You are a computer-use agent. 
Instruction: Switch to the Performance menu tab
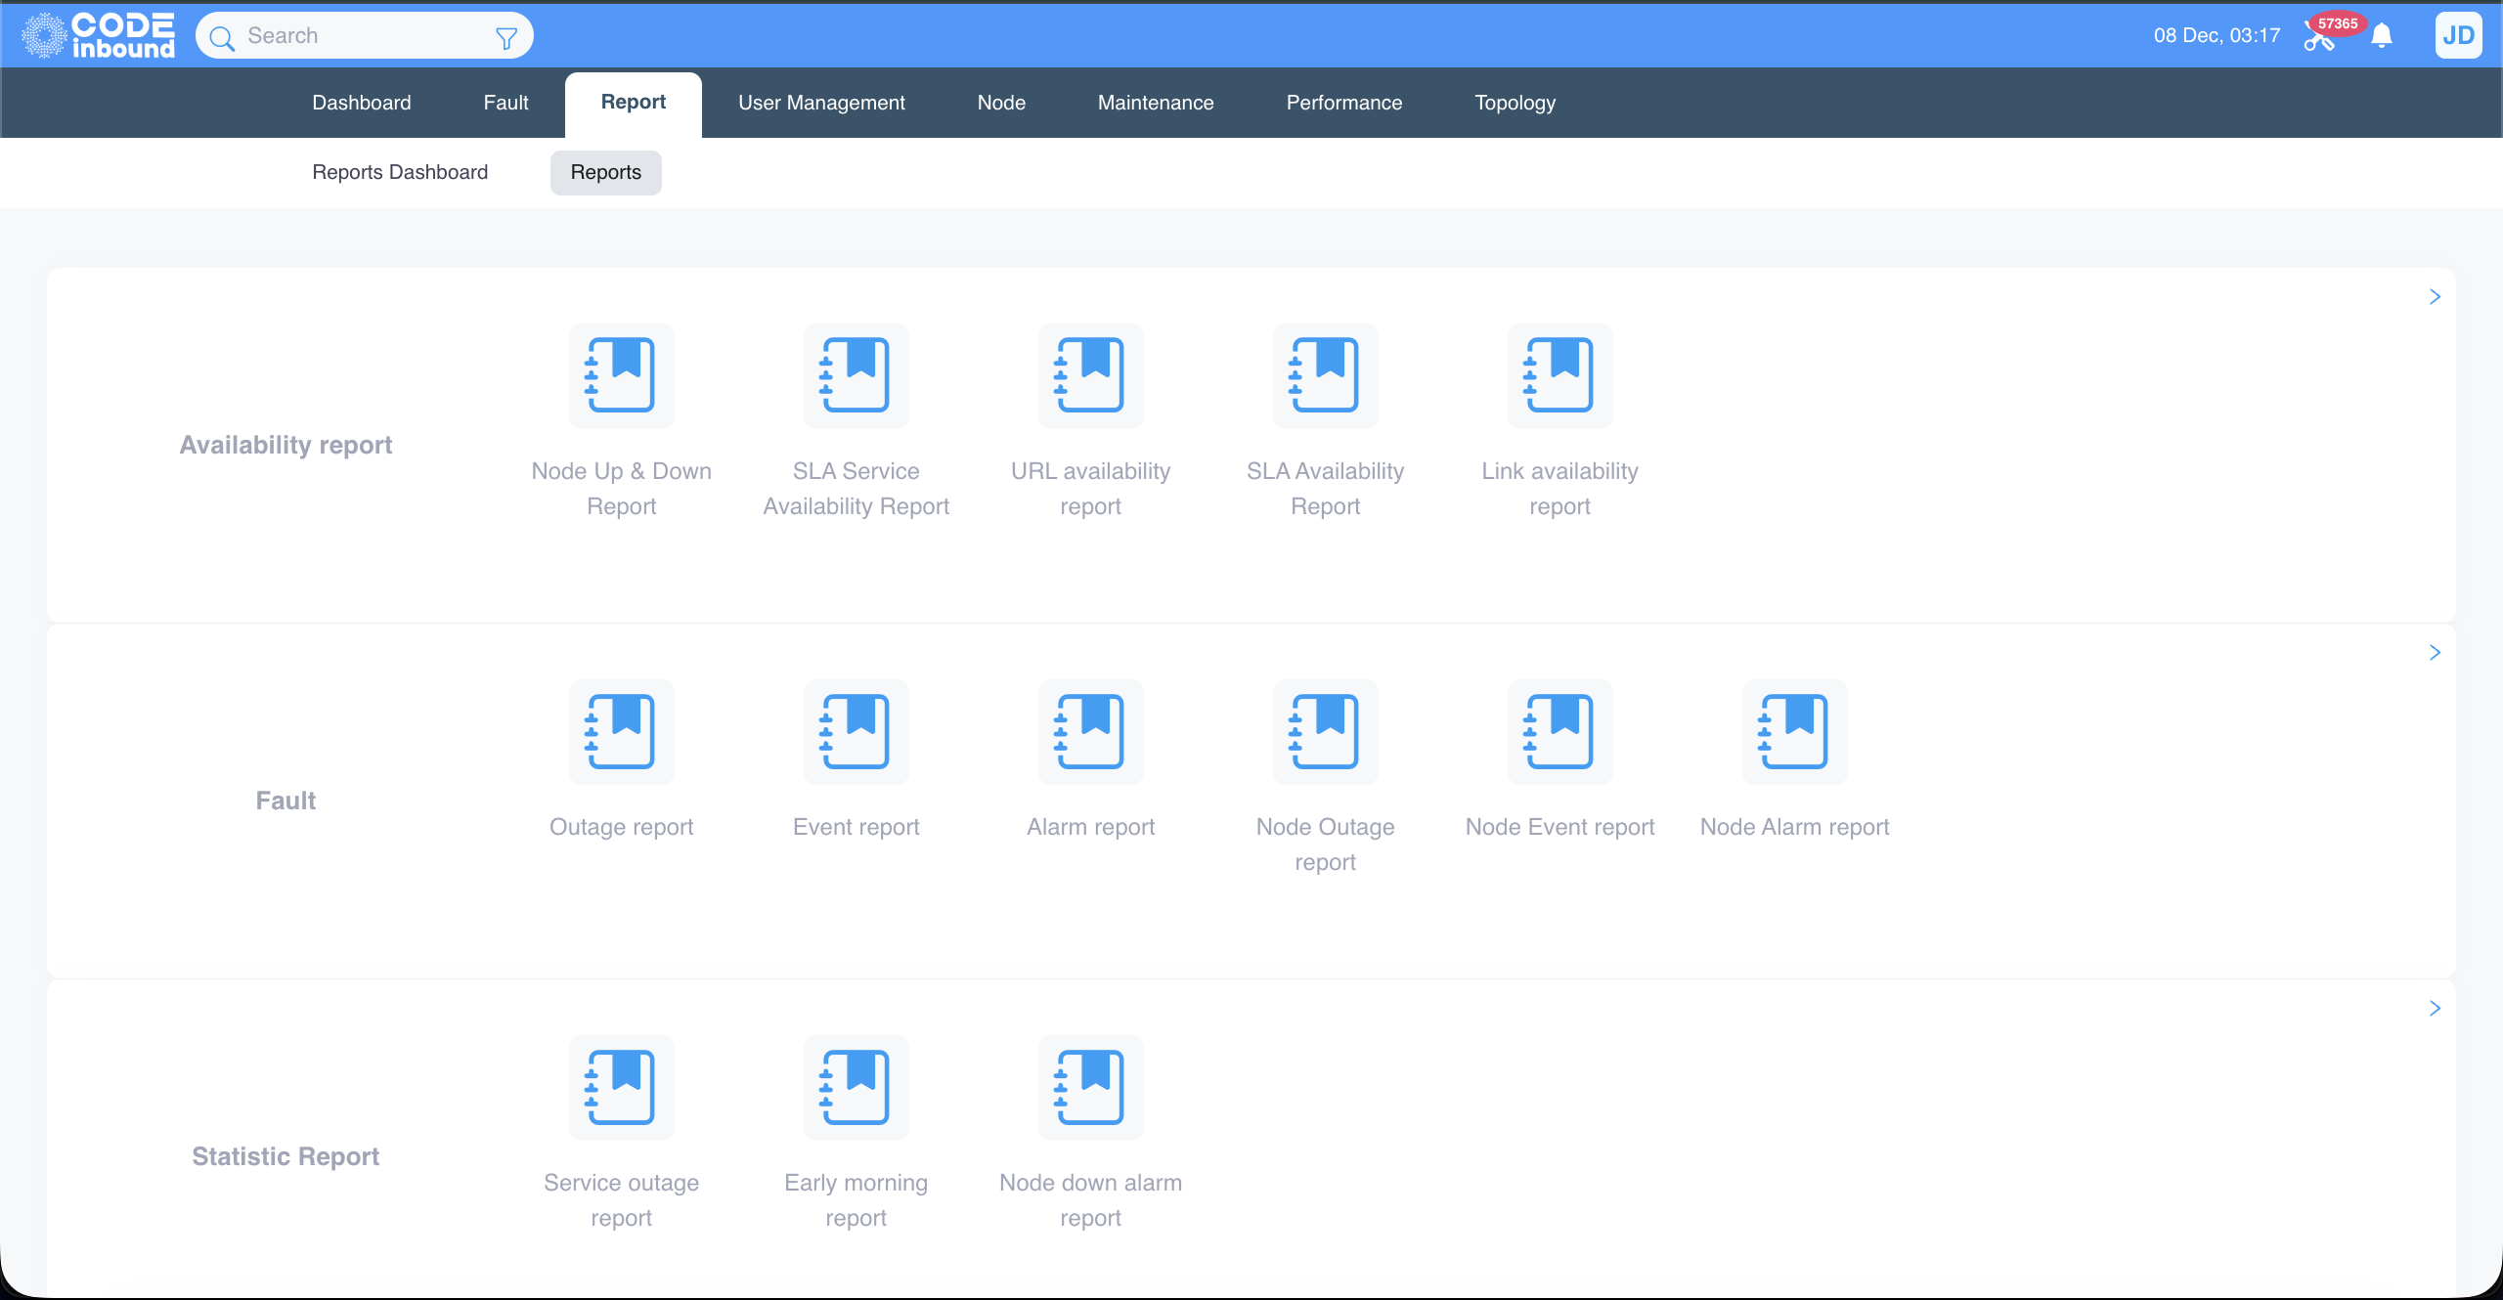pyautogui.click(x=1343, y=103)
